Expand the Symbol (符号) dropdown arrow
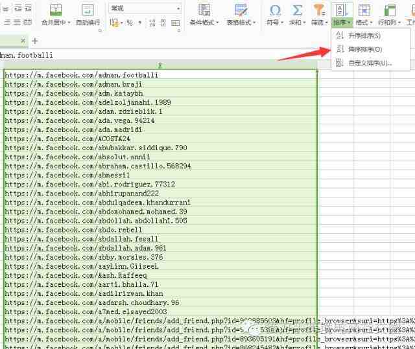Screen dimensions: 415x349 coord(282,23)
